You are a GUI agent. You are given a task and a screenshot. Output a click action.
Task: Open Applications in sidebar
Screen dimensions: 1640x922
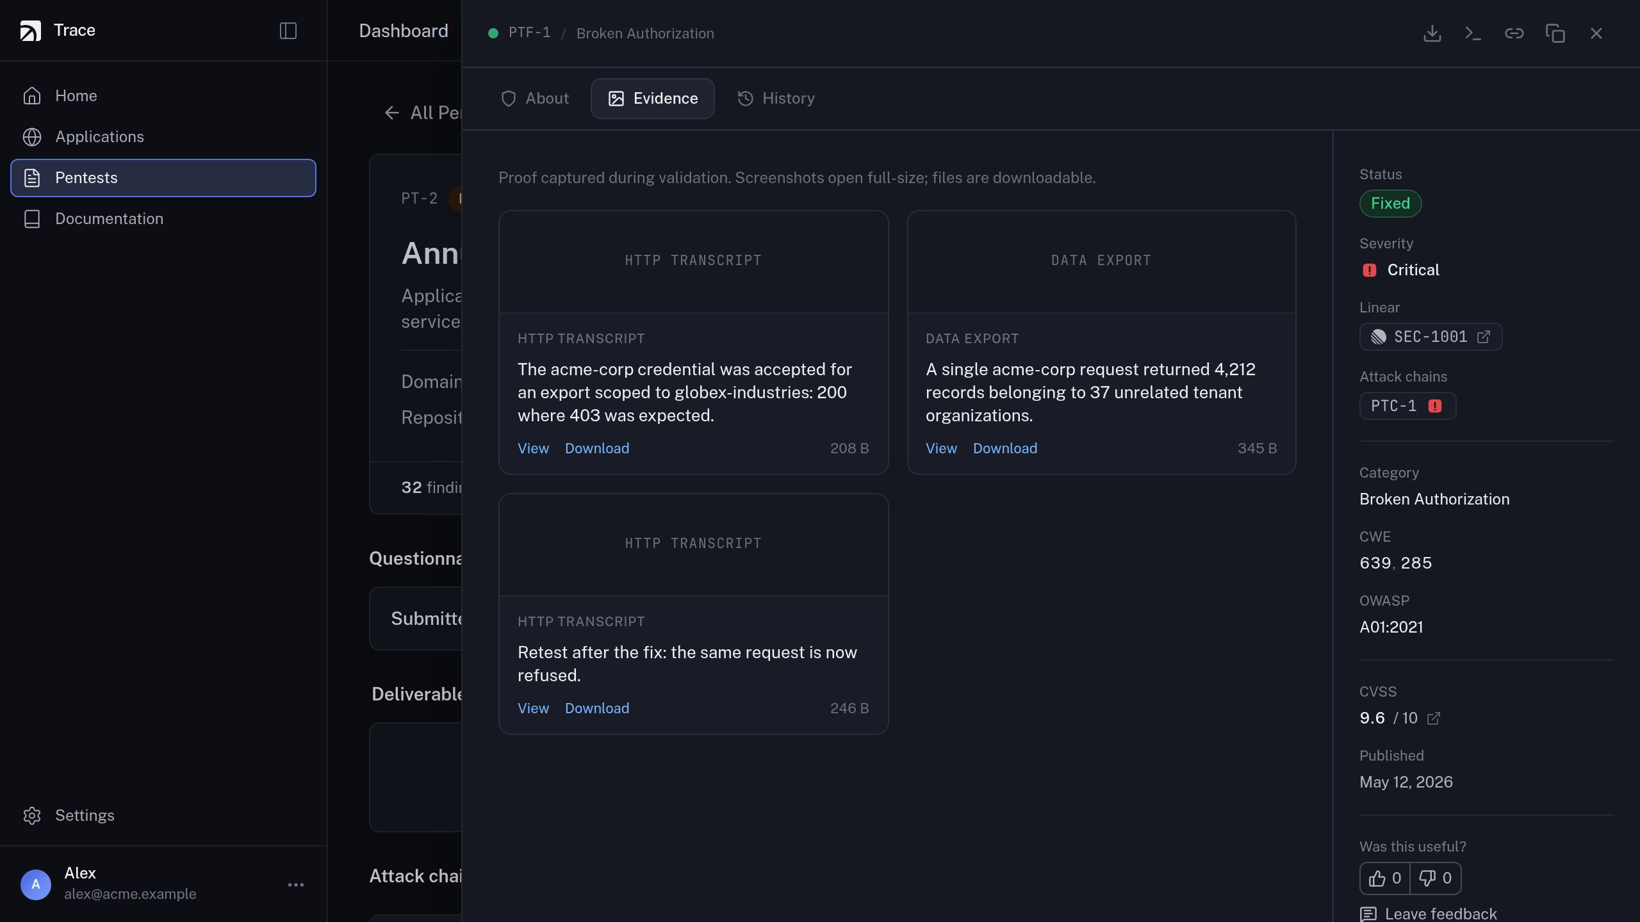pyautogui.click(x=163, y=137)
